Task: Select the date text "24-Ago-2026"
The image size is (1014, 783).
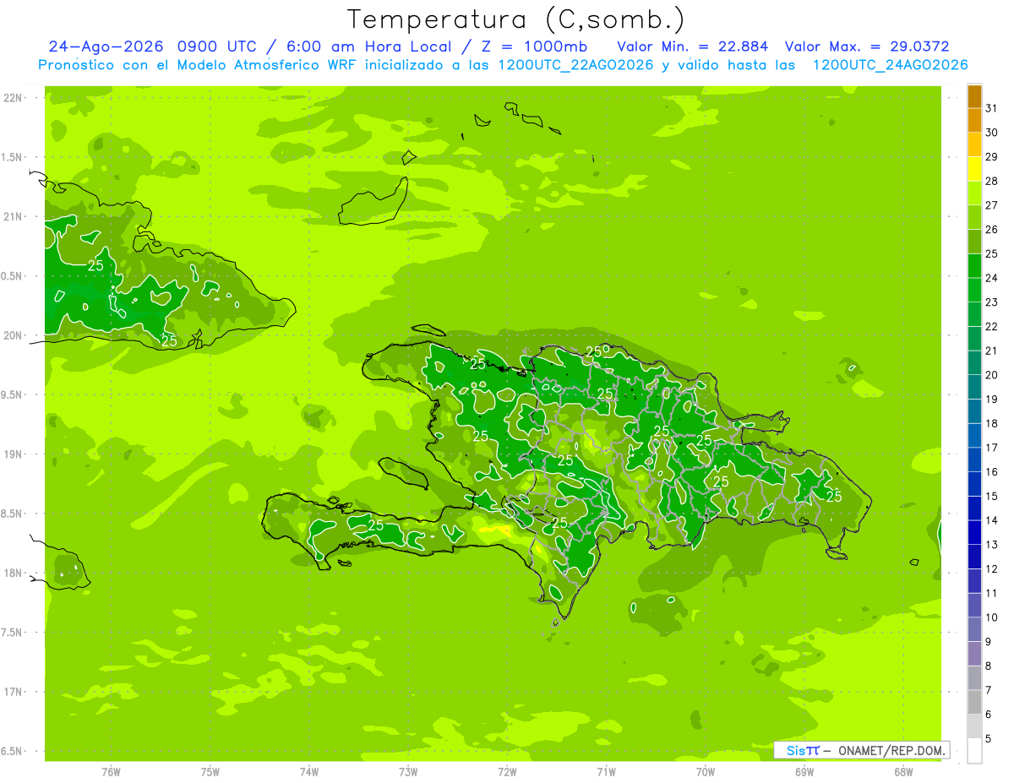Action: click(x=105, y=46)
